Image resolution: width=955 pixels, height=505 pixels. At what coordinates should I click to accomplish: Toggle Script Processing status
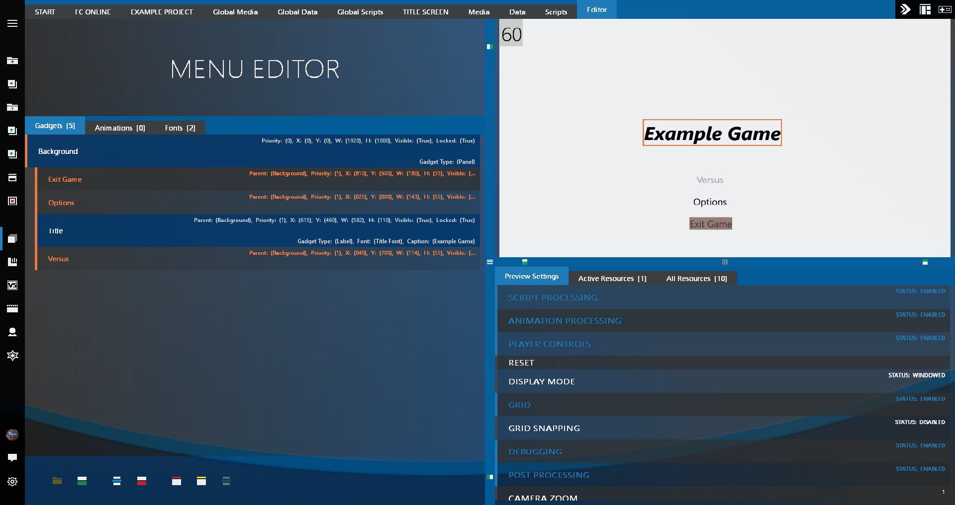[723, 297]
